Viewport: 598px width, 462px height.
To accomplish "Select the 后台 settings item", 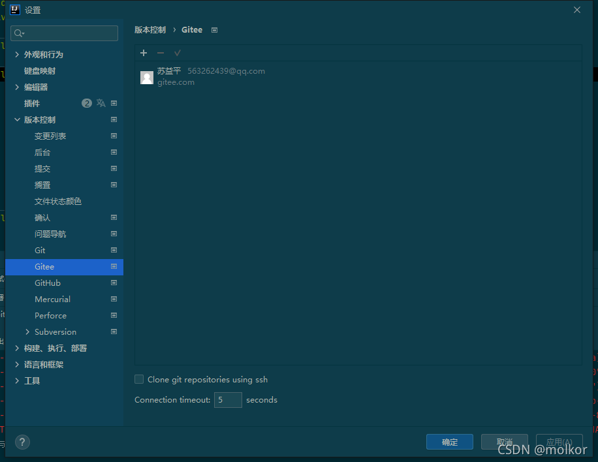I will (x=42, y=153).
